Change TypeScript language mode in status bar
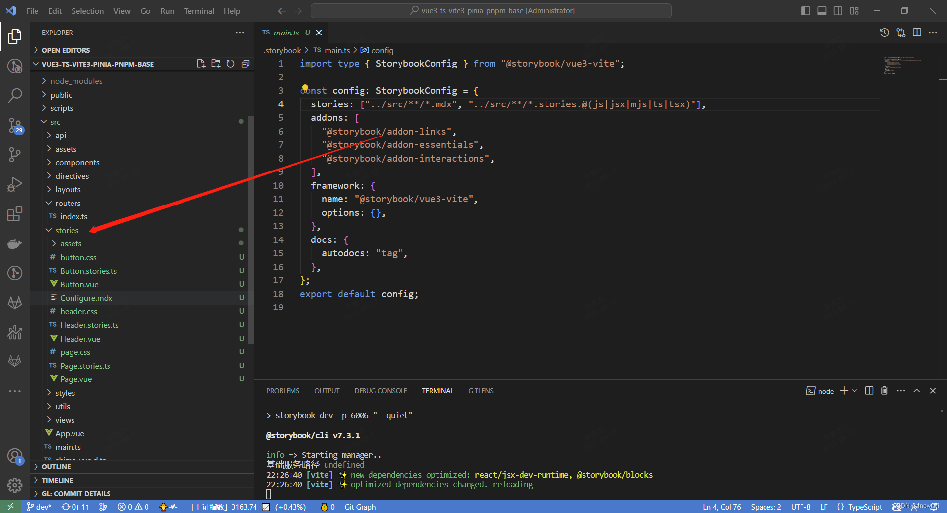 point(865,507)
